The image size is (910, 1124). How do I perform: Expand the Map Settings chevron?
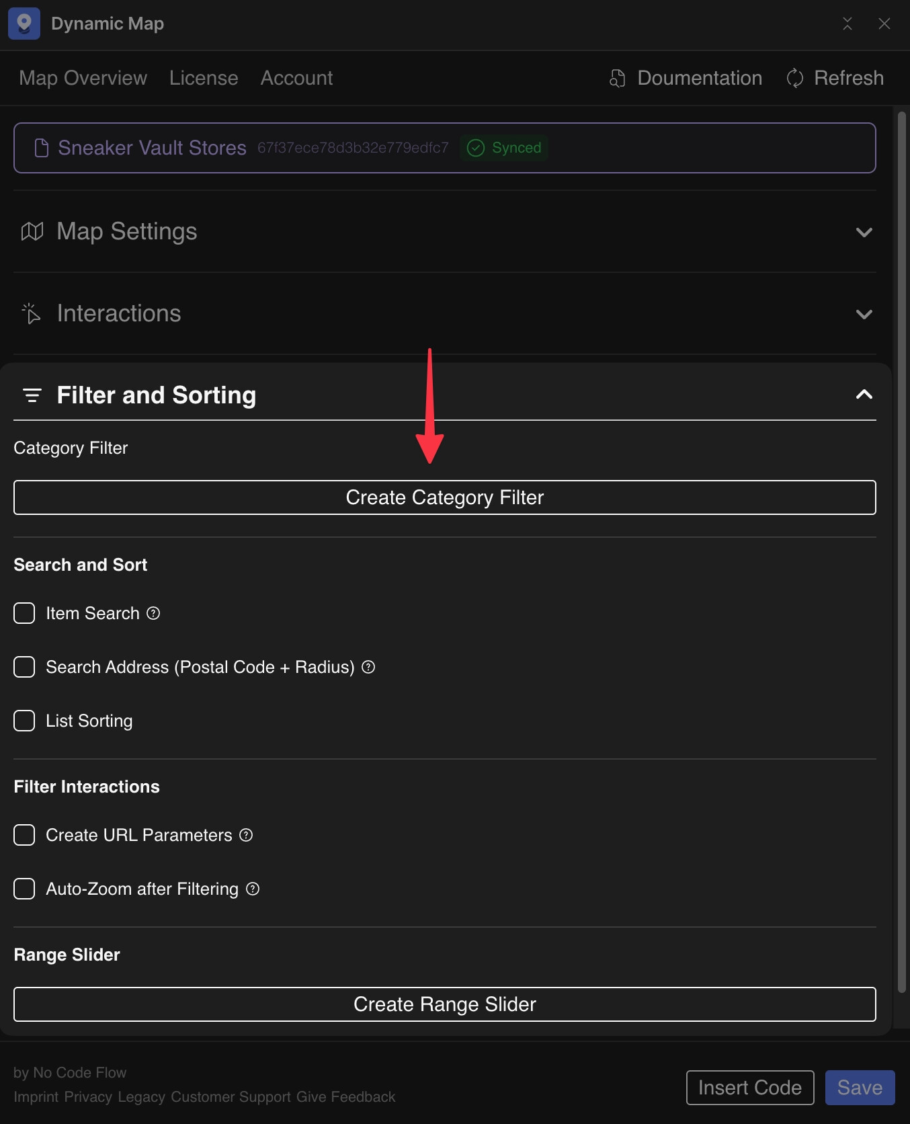click(864, 233)
